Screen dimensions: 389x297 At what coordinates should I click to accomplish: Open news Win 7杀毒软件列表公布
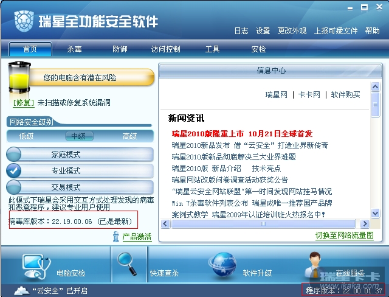[x=252, y=203]
